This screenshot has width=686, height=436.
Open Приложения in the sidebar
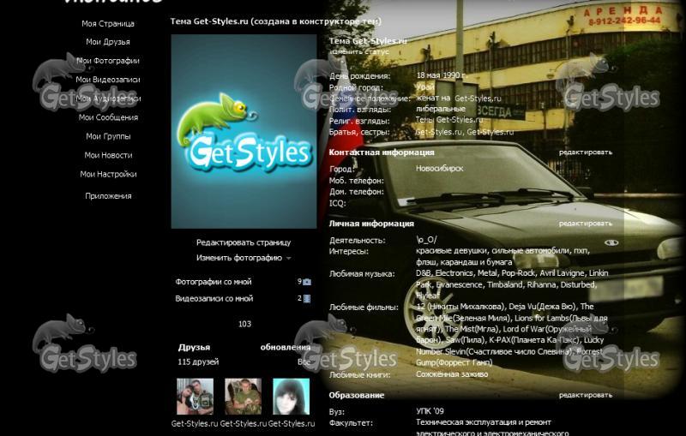pyautogui.click(x=108, y=196)
